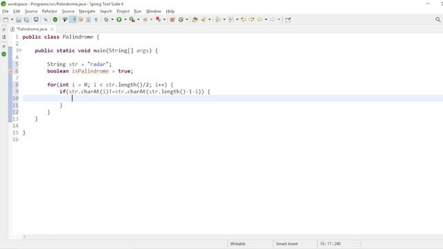Viewport: 443px width, 249px height.
Task: Click the Smart Insert status bar entry
Action: (x=287, y=243)
